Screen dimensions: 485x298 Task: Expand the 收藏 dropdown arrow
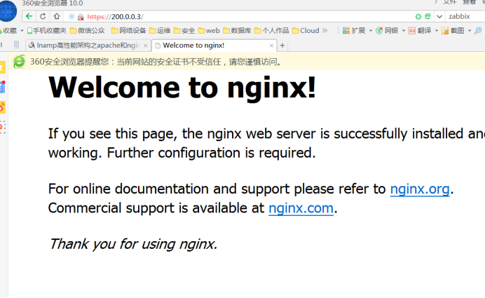[22, 31]
